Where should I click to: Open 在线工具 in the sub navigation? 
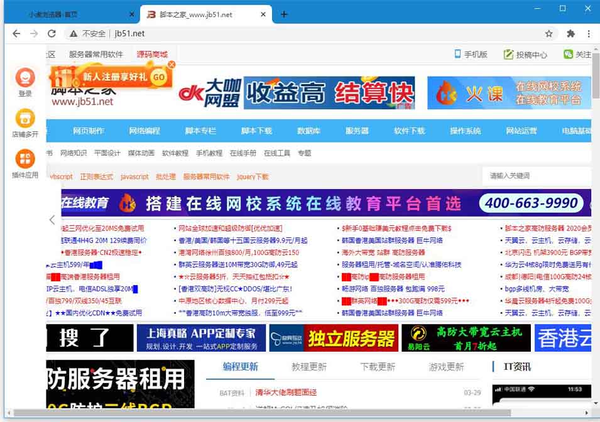click(277, 153)
